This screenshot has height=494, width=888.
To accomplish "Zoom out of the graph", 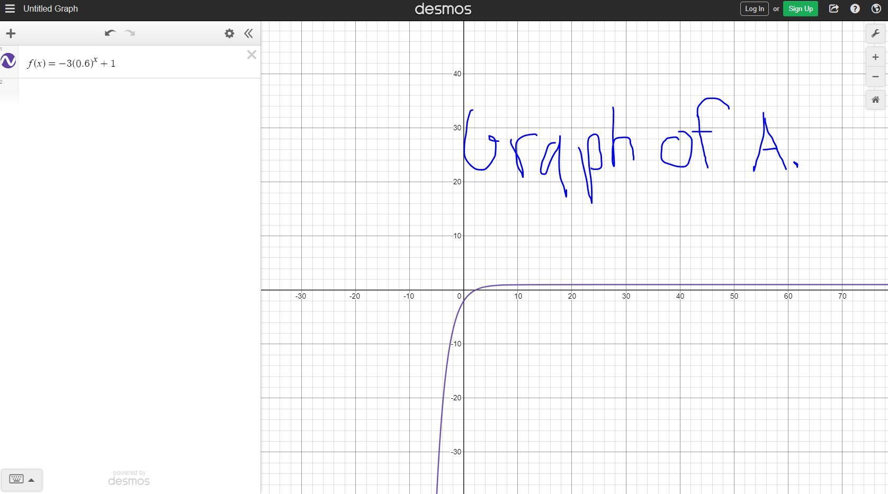I will pos(875,77).
